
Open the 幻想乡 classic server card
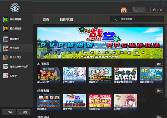click(126, 102)
